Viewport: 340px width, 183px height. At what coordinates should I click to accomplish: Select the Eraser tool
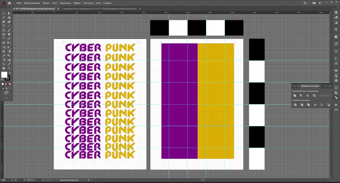tap(9, 35)
